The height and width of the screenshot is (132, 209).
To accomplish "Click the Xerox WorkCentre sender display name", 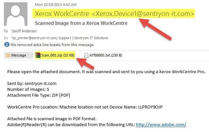I will [62, 14].
